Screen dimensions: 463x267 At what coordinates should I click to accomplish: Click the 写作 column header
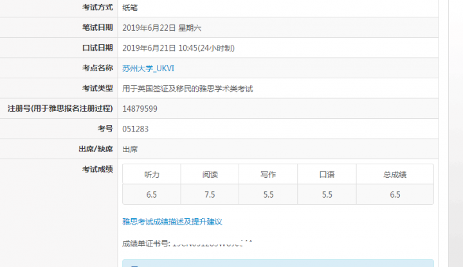coord(268,175)
